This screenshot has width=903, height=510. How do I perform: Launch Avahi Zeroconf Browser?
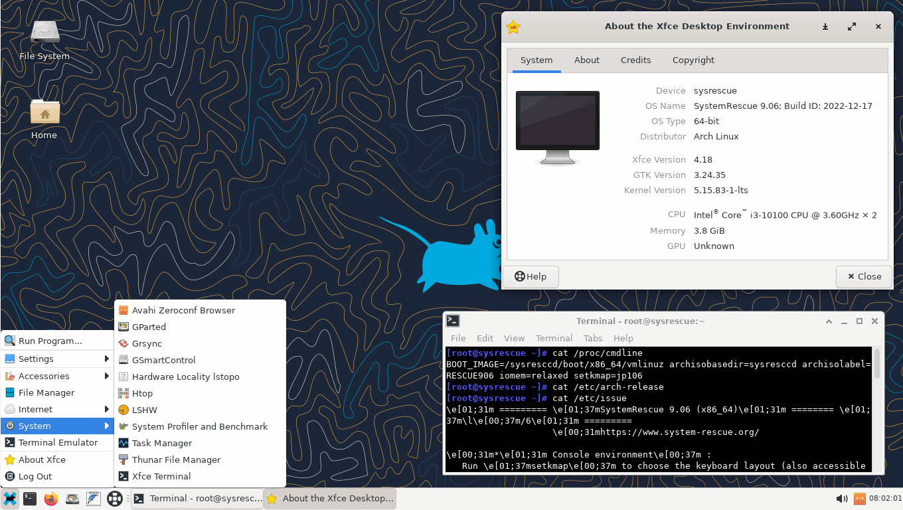point(200,310)
